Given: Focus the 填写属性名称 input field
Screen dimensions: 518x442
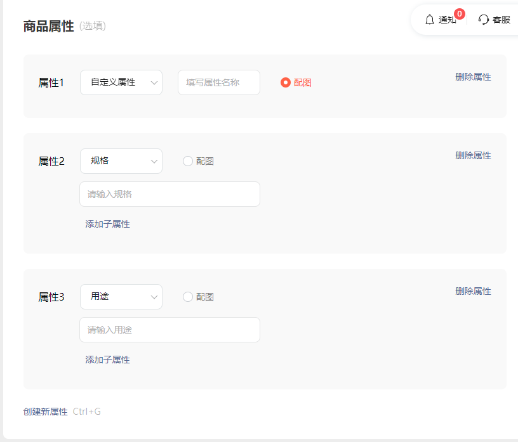Looking at the screenshot, I should pos(219,82).
